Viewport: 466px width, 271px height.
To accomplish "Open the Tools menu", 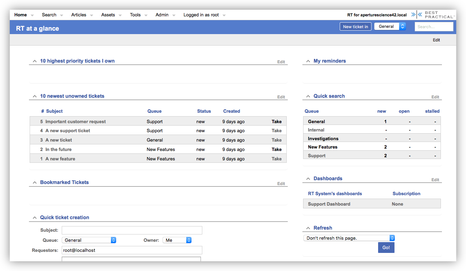I will click(x=135, y=15).
